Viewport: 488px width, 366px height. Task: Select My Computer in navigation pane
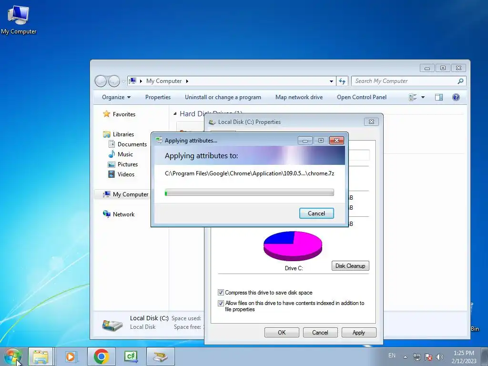(x=126, y=194)
